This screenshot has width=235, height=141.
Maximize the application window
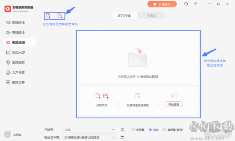[x=219, y=4]
